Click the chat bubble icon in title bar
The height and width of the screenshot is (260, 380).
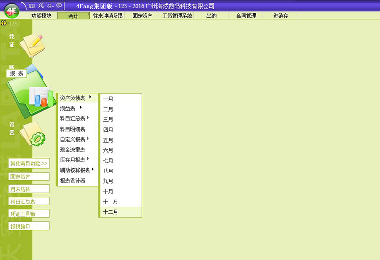[59, 6]
